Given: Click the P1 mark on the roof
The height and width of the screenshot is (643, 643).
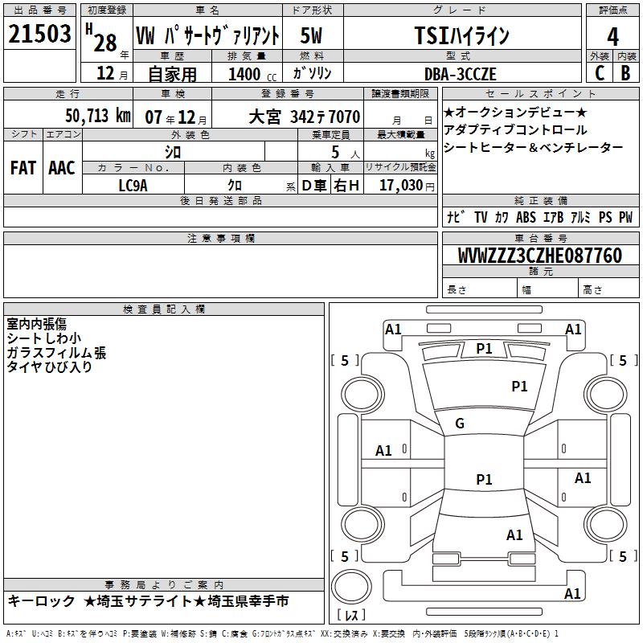Looking at the screenshot, I should pos(484,479).
